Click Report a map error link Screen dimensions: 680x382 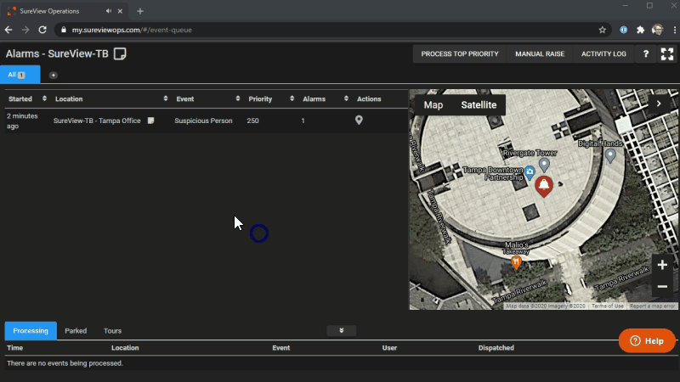tap(652, 306)
